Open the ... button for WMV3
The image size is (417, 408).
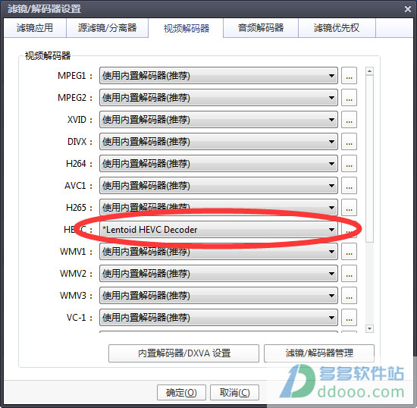pos(350,295)
